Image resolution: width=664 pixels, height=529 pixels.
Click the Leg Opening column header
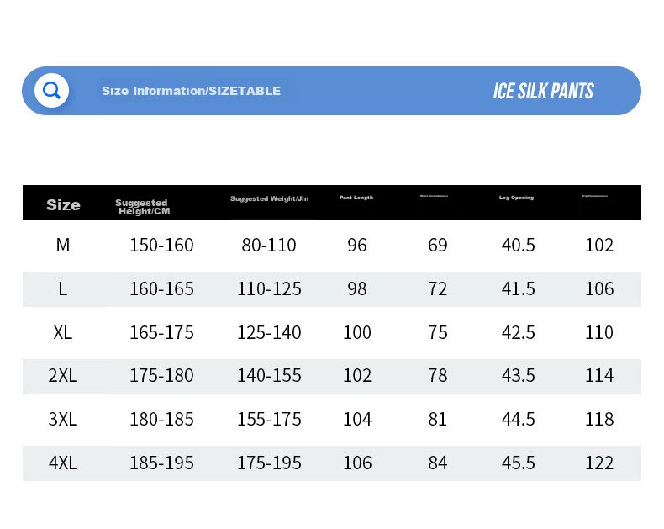coord(516,198)
